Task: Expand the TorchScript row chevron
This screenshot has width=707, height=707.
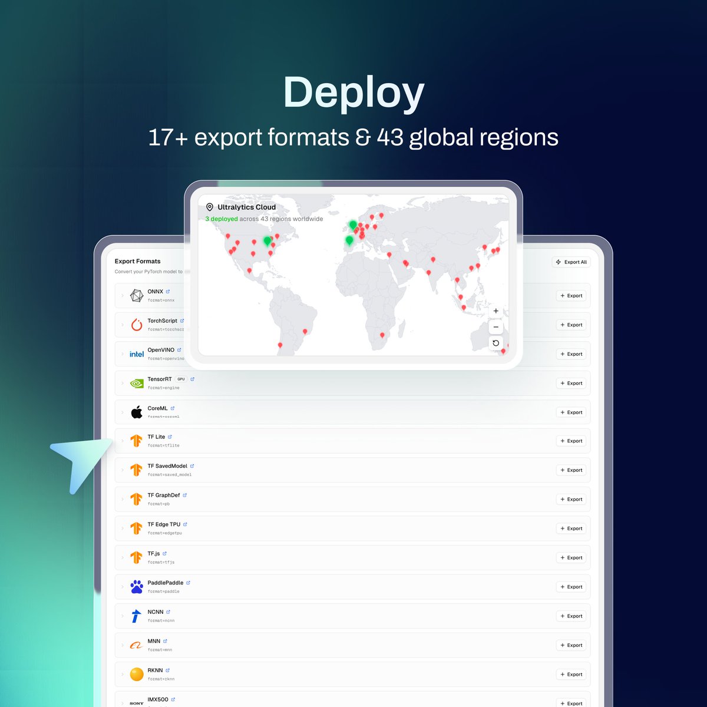Action: (123, 325)
